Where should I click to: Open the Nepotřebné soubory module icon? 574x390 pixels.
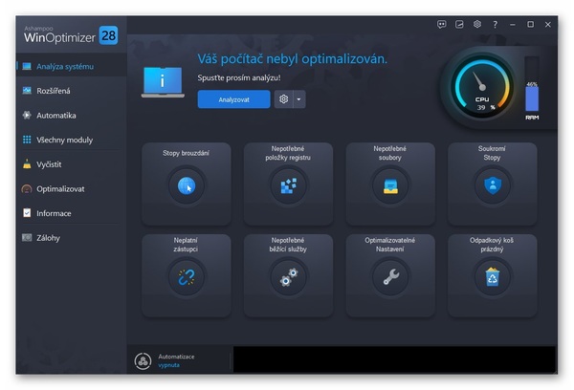pyautogui.click(x=390, y=185)
